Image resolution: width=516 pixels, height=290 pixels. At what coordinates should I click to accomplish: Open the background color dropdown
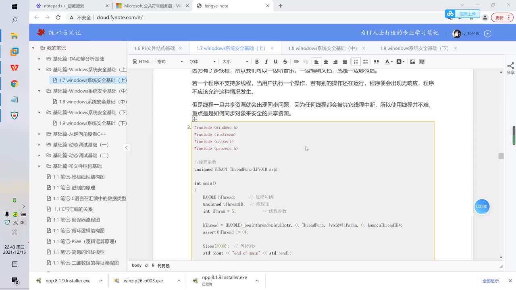coord(400,62)
